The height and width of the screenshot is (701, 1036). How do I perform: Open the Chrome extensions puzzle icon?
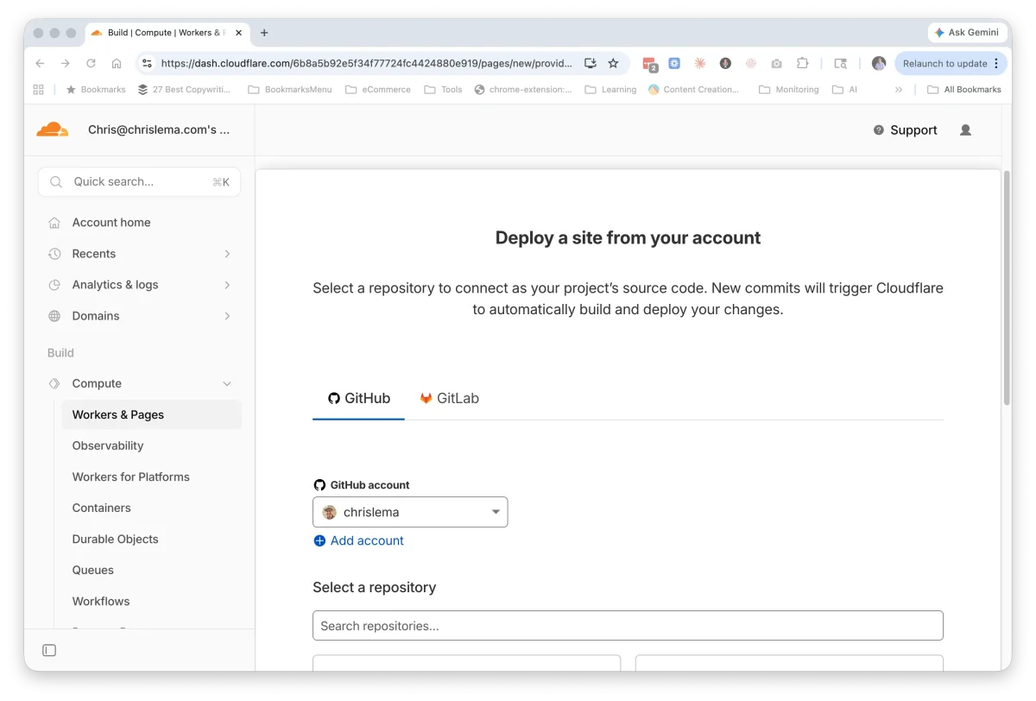pyautogui.click(x=803, y=63)
